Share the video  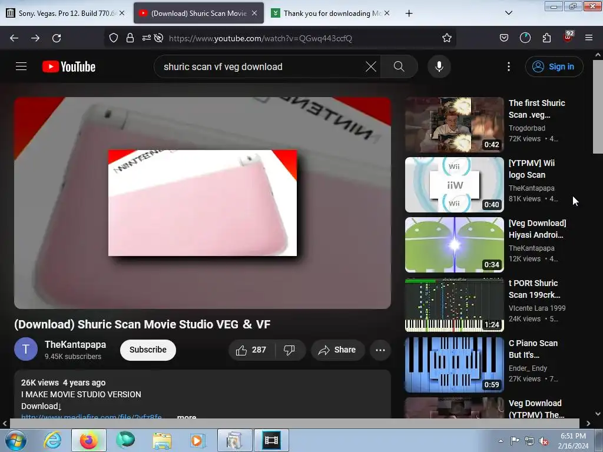[337, 350]
